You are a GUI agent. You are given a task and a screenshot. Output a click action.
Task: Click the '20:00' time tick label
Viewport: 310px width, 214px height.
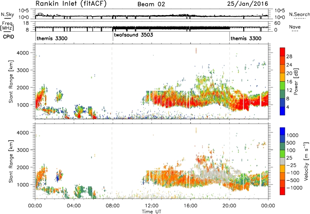[229, 206]
